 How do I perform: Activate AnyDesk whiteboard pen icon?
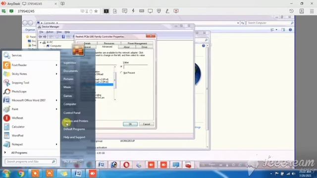coord(167,11)
